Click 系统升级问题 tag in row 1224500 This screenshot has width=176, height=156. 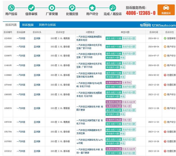(x=129, y=38)
